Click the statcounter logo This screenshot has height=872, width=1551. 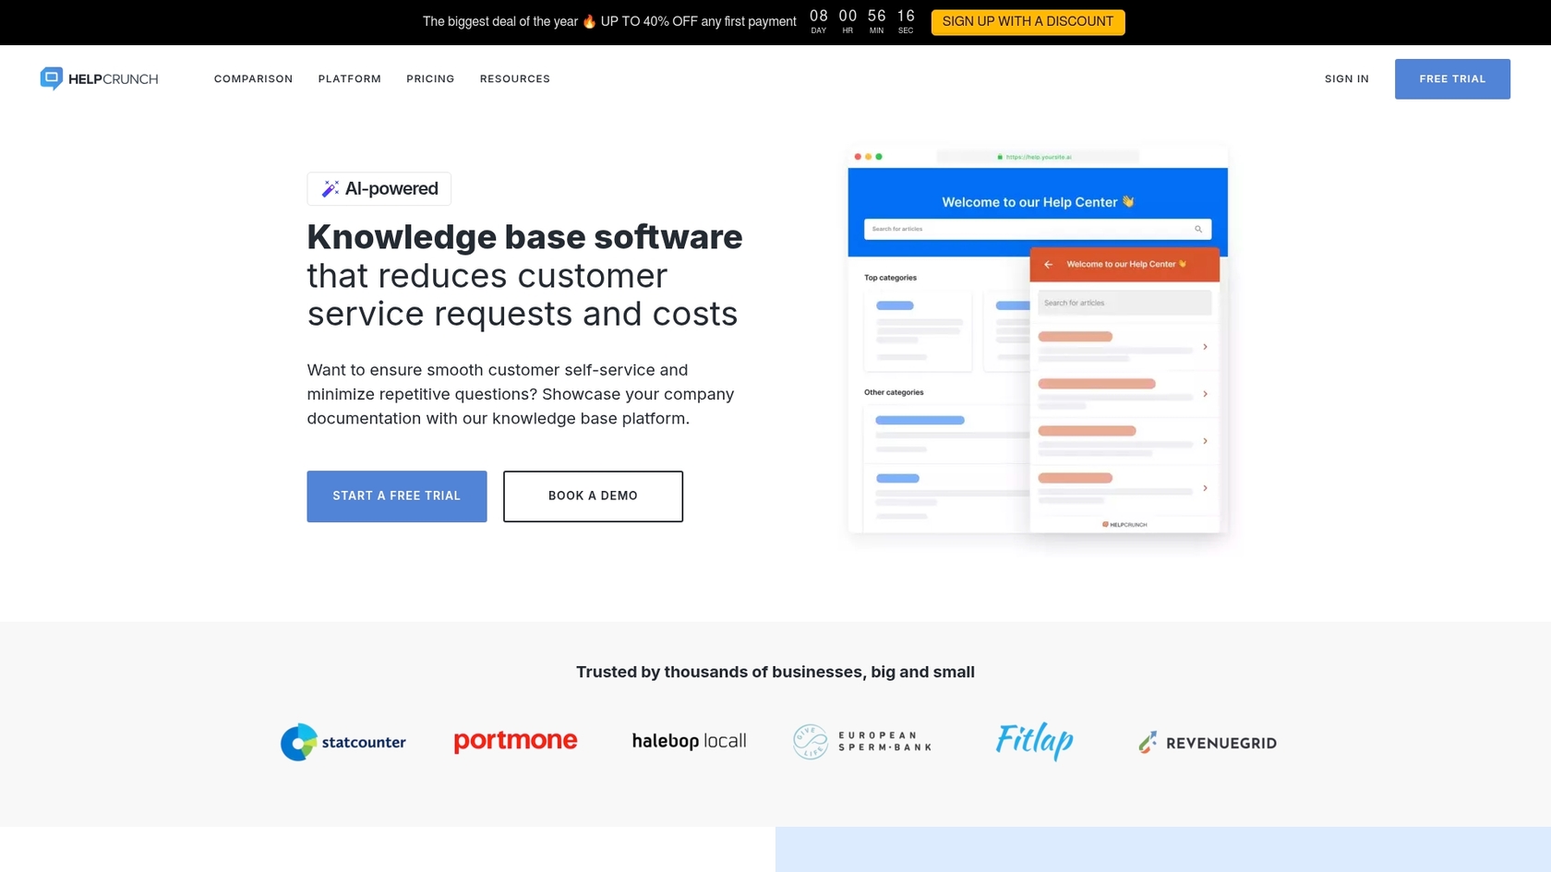(x=343, y=742)
